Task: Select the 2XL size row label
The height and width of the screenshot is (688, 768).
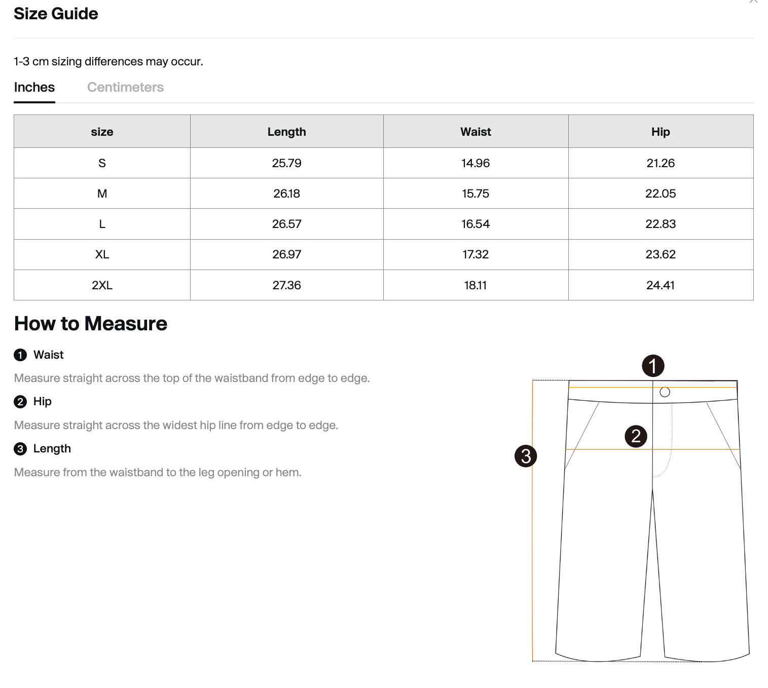Action: coord(102,285)
